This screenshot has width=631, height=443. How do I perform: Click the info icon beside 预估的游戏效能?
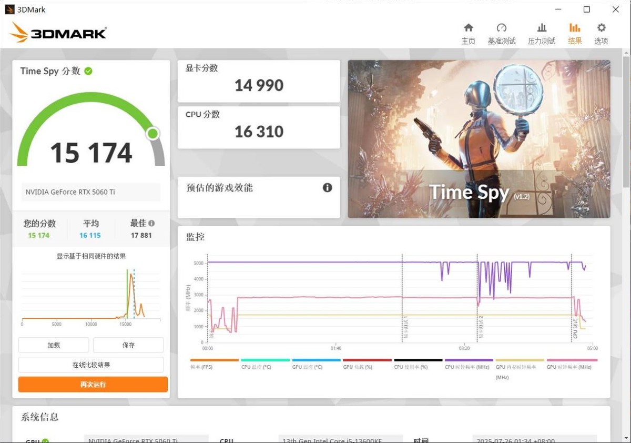327,188
